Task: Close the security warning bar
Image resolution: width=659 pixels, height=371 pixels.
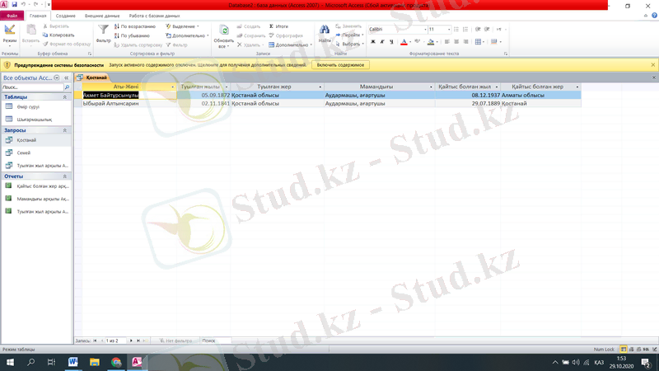Action: (652, 65)
